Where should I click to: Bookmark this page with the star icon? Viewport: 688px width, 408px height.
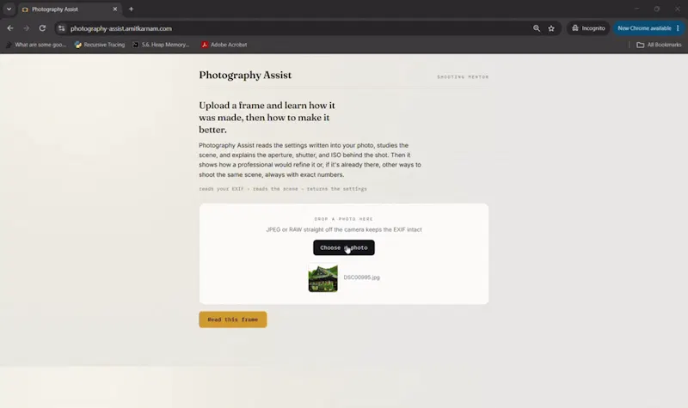click(551, 28)
